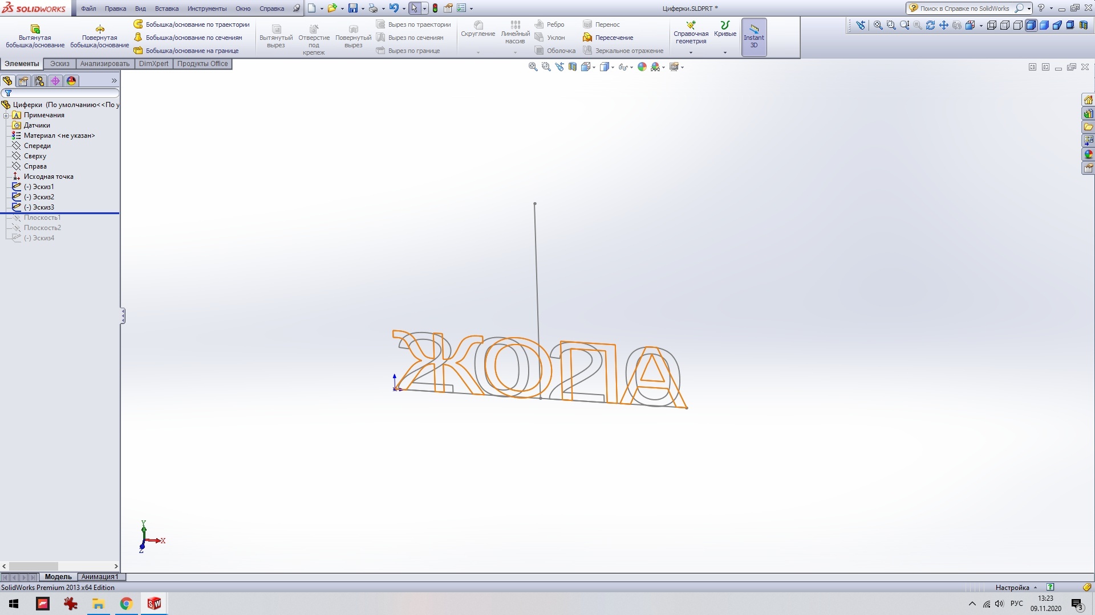Click the Pan arrows icon
The height and width of the screenshot is (615, 1095).
click(x=944, y=25)
